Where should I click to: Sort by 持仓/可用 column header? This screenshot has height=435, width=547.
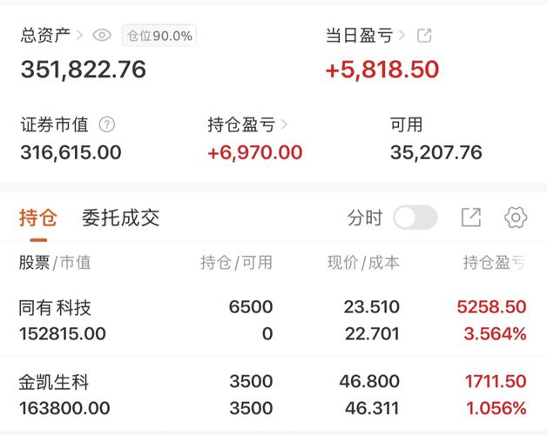click(x=236, y=263)
